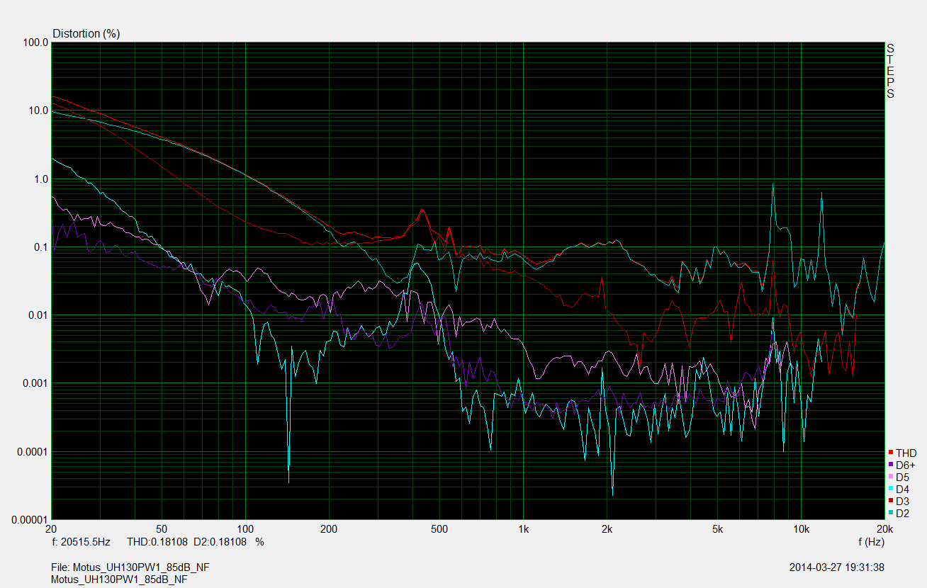This screenshot has height=588, width=927.
Task: Click the purple D6+ legend swatch
Action: (890, 465)
